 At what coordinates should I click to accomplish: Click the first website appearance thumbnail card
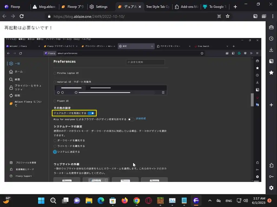point(67,180)
